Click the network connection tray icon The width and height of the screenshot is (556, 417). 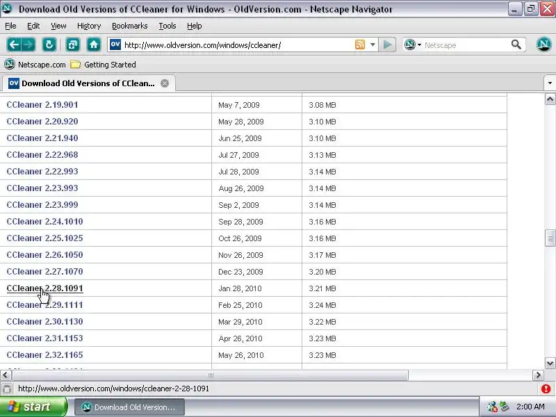pyautogui.click(x=493, y=407)
